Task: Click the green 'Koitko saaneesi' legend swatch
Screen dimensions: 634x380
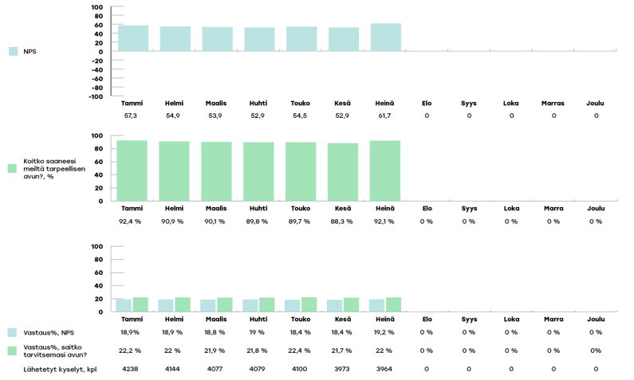Action: pos(13,168)
